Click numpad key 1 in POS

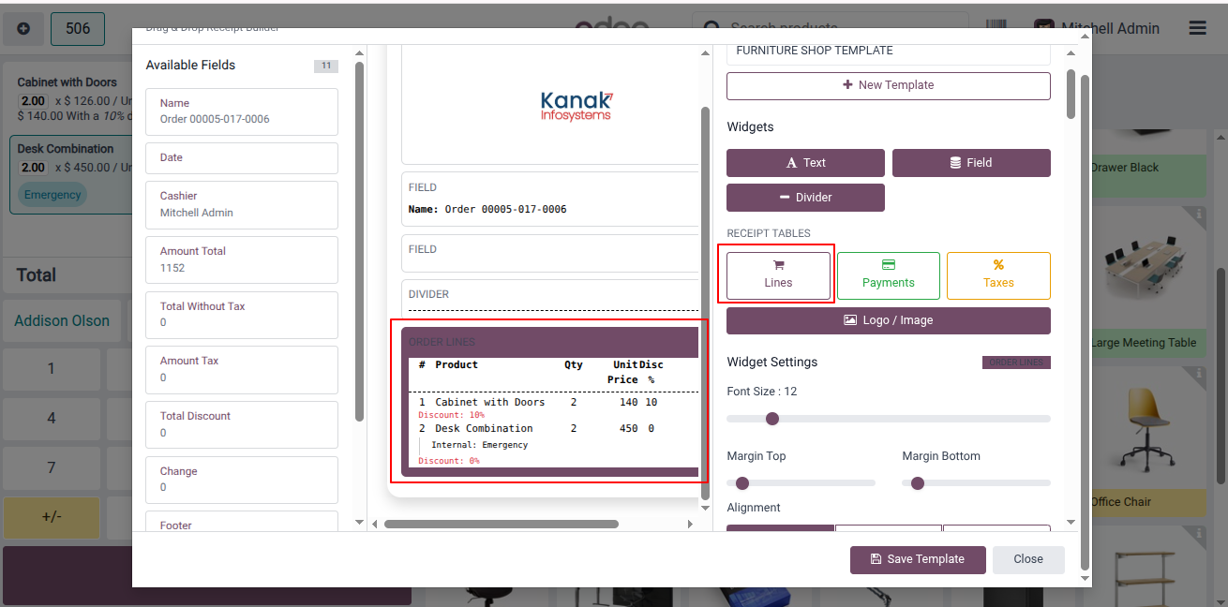52,369
